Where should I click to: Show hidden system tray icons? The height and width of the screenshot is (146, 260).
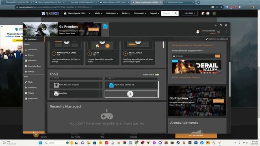[235, 143]
